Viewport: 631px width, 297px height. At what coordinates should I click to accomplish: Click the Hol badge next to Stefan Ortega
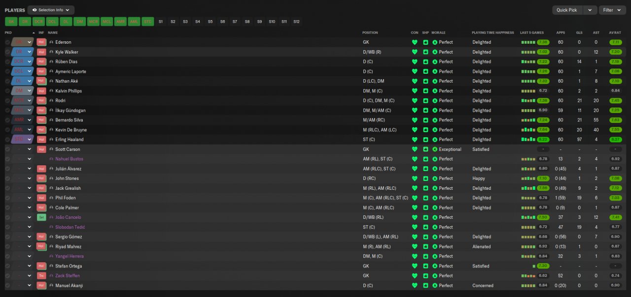41,266
